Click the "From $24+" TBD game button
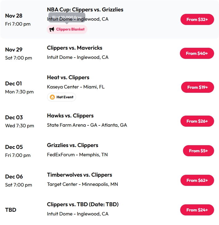219x225 pixels. coord(197,210)
